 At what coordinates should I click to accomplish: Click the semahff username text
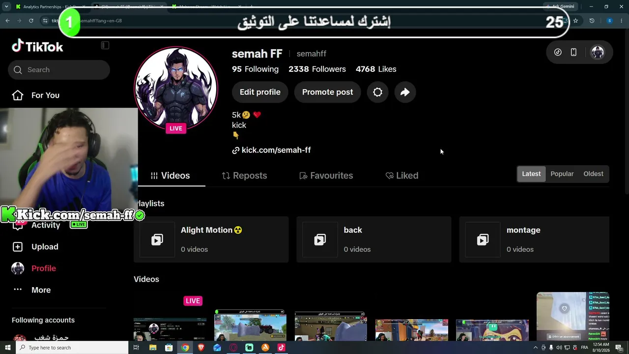tap(311, 54)
